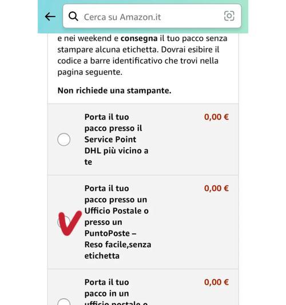Viewport: 286px width, 305px height.
Task: Tap the Service Point DHL option label
Action: click(116, 140)
